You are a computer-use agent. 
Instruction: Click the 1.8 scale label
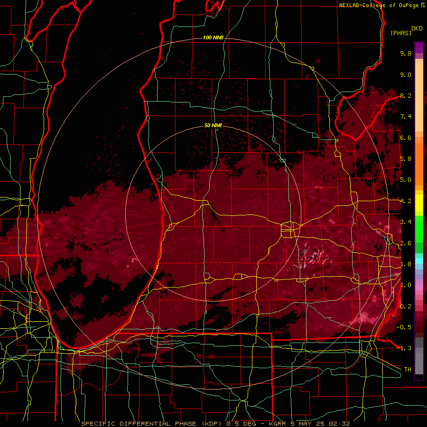pos(406,264)
